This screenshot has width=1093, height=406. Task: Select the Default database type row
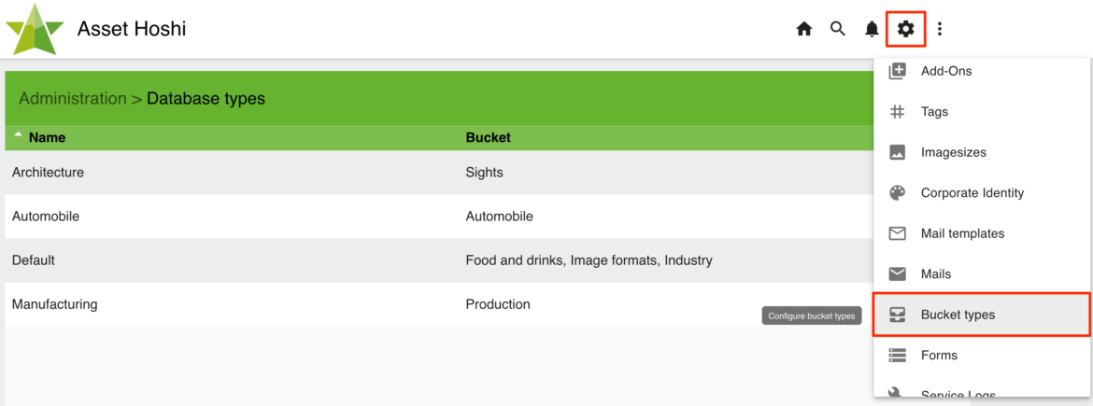439,260
